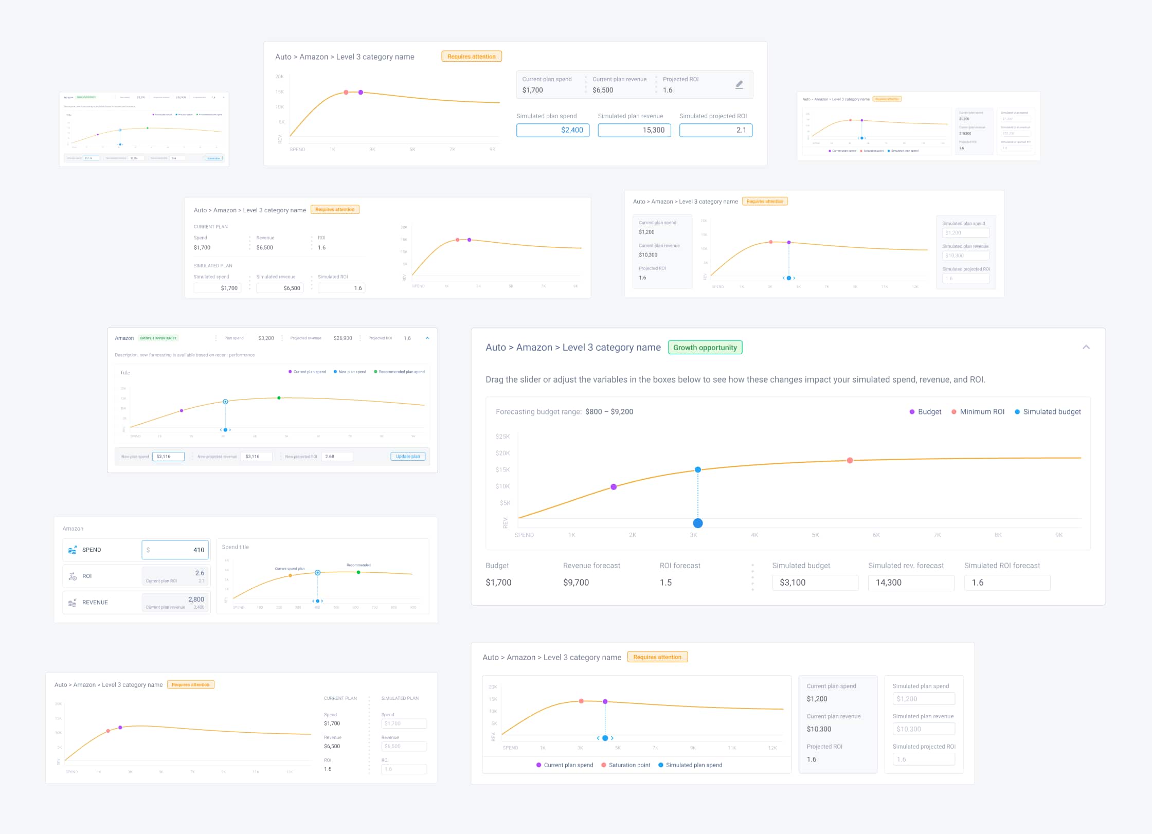Click the 'Simulated revenue' $6,500 field
Viewport: 1152px width, 834px height.
tap(280, 288)
